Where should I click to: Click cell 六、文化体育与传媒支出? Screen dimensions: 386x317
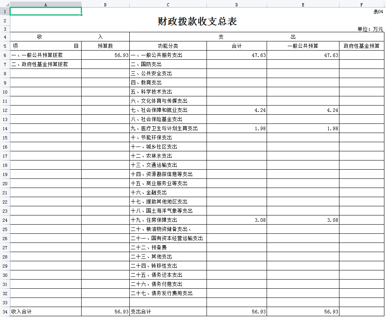coord(168,101)
